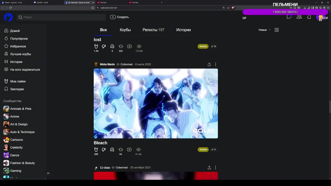Open the chat messages icon in header
331x186 pixels.
tap(289, 17)
